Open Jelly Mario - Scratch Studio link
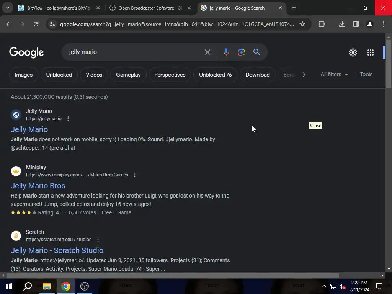 tap(57, 250)
